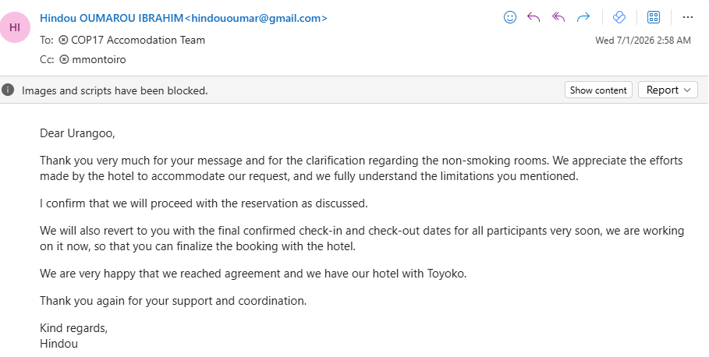Image resolution: width=709 pixels, height=357 pixels.
Task: Expand the Report chevron arrow
Action: click(687, 90)
